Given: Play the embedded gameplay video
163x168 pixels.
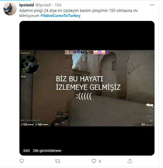Looking at the screenshot, I should pos(87,88).
